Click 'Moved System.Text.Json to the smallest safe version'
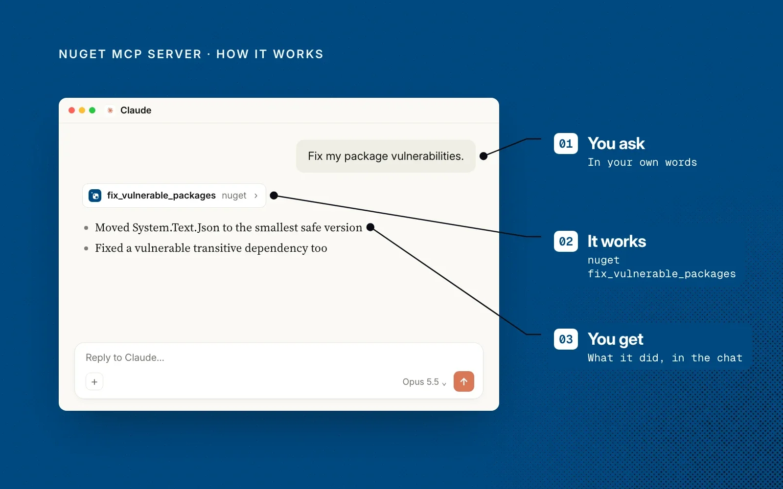Screen dimensions: 783x489 [229, 227]
